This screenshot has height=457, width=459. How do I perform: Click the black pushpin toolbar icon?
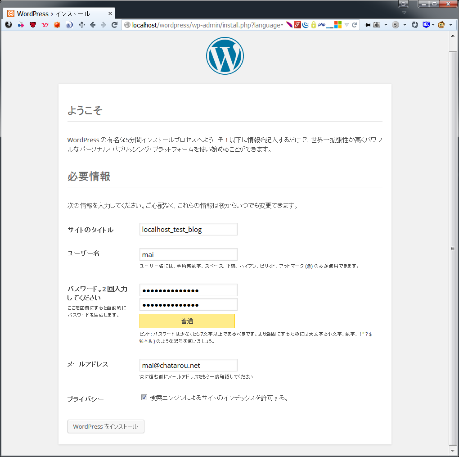coord(367,25)
